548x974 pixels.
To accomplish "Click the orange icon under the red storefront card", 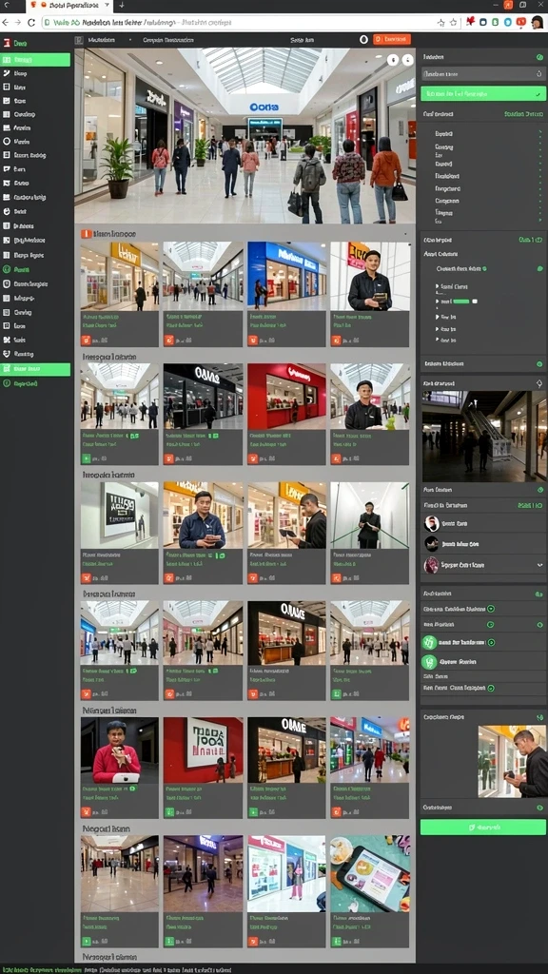I will (253, 459).
